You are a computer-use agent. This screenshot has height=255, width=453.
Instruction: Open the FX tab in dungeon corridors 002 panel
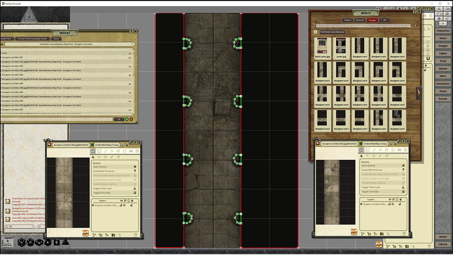coord(112,151)
